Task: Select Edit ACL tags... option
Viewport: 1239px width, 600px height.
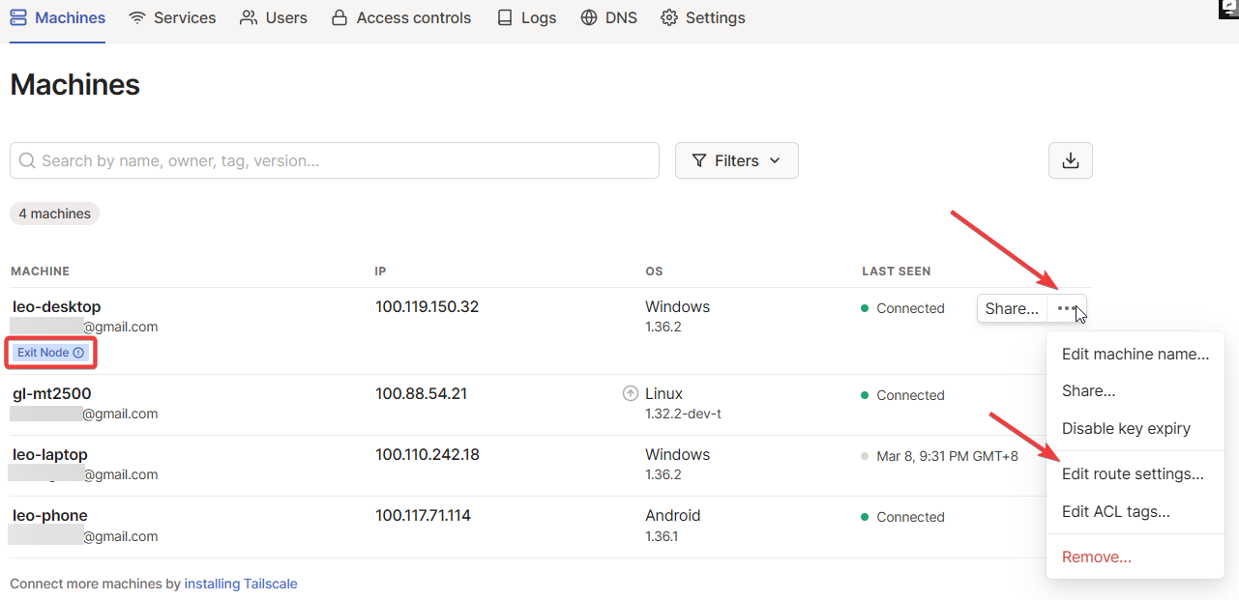Action: click(x=1136, y=512)
